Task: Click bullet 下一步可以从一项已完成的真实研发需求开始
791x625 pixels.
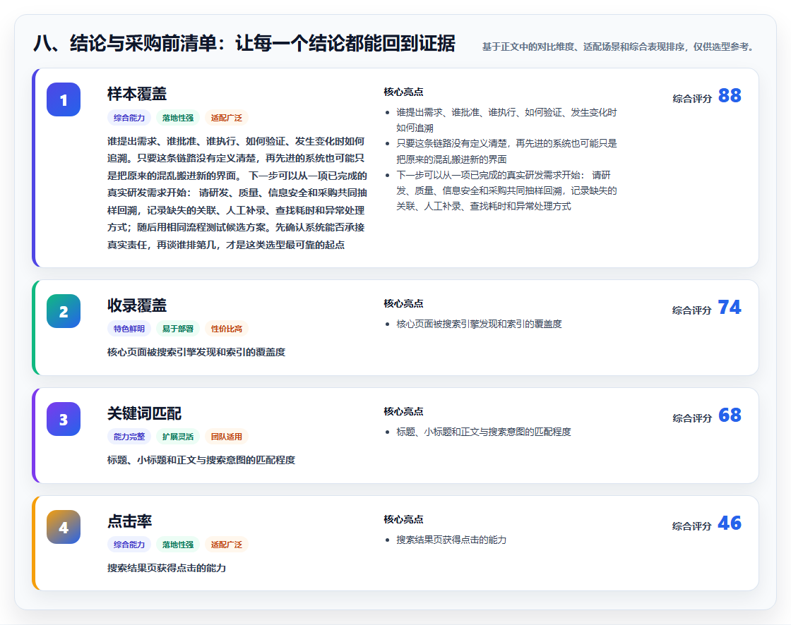Action: 506,190
